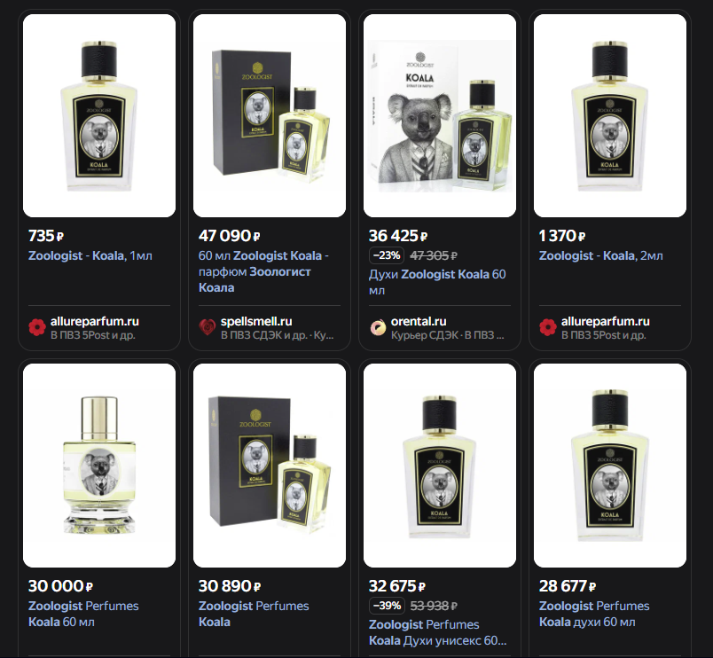Viewport: 713px width, 658px height.
Task: Click the spellsmell.ru rose icon
Action: [x=208, y=327]
